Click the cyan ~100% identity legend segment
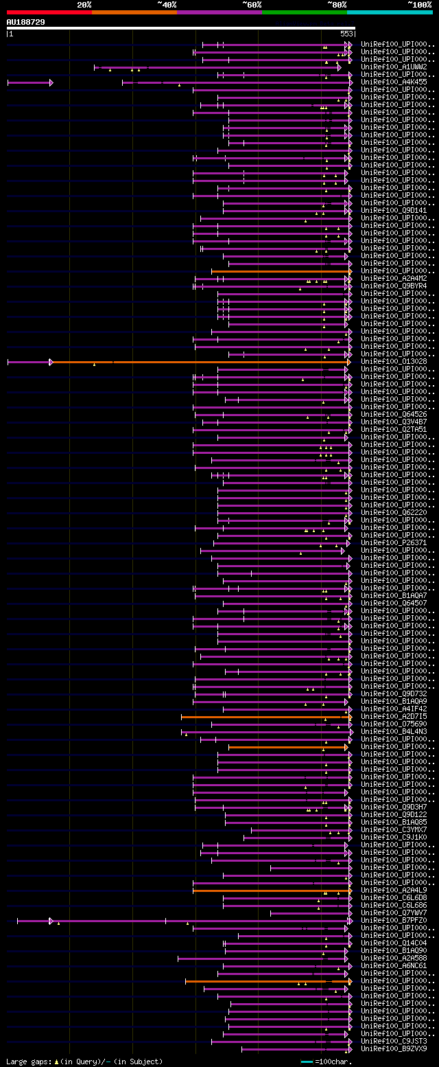The image size is (439, 1067). pos(390,12)
